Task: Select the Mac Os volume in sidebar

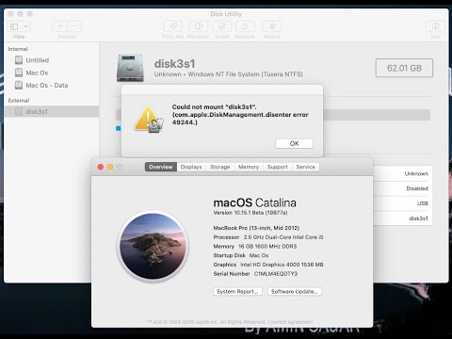Action: point(52,73)
